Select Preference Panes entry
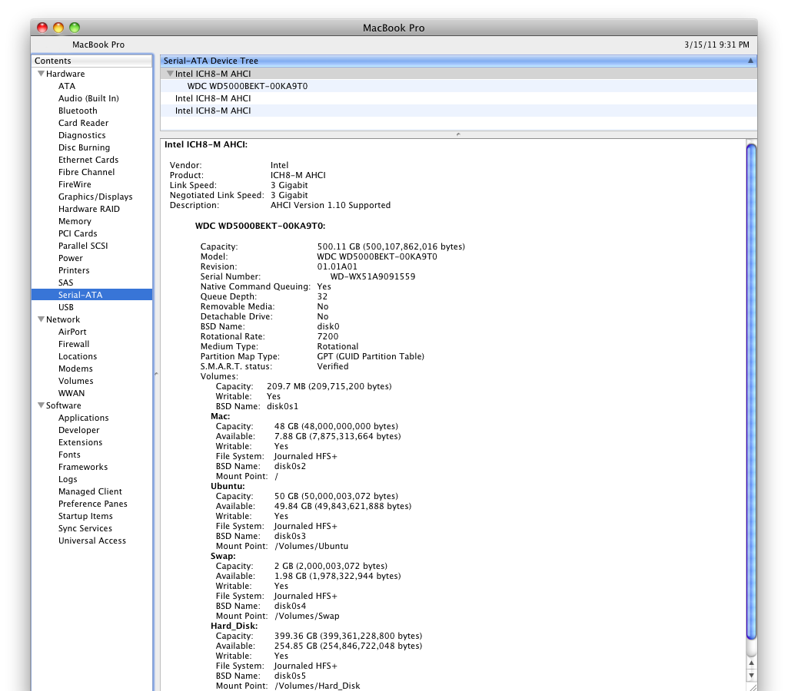The image size is (788, 691). 91,504
